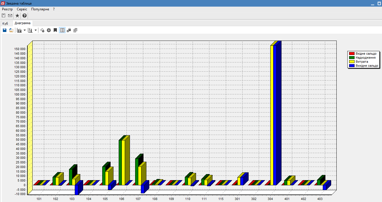The width and height of the screenshot is (382, 202).
Task: Click x-axis label 115
Action: point(221,199)
